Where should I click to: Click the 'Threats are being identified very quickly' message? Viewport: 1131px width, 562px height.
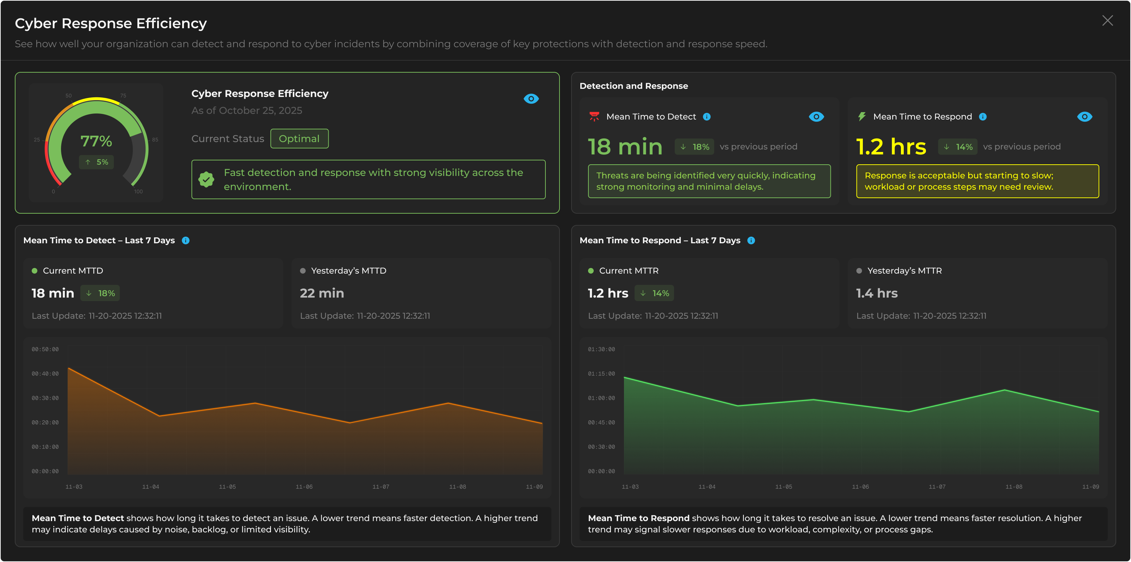coord(709,181)
